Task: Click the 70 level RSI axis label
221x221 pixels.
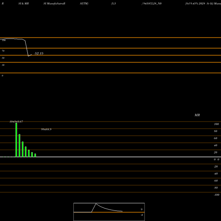Action: [3, 51]
